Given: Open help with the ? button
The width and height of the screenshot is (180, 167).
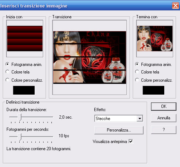Looking at the screenshot, I should [164, 130].
